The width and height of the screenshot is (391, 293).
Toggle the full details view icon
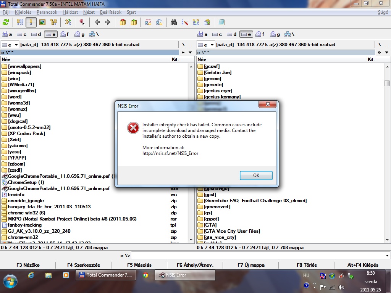(31, 23)
